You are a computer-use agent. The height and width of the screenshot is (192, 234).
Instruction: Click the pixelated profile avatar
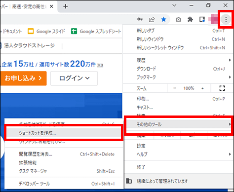tap(213, 19)
